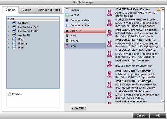Select the Common Audio music note icon
The width and height of the screenshot is (167, 119).
[x=67, y=25]
